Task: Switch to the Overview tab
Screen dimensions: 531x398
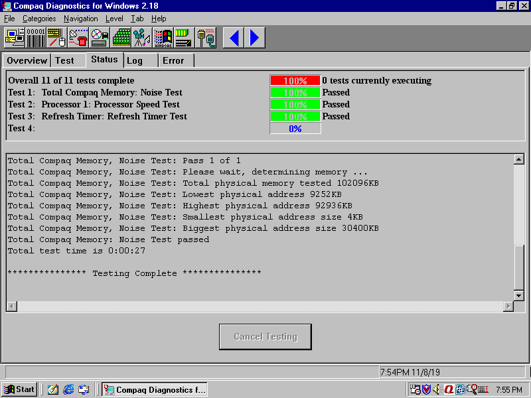Action: pyautogui.click(x=27, y=60)
